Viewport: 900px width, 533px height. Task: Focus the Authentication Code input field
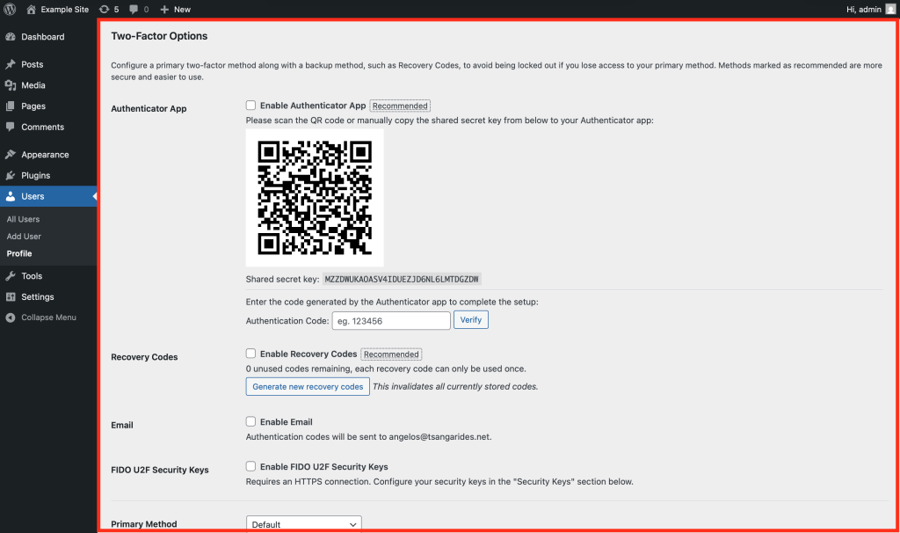click(391, 320)
